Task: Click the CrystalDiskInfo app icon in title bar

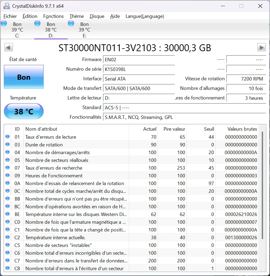Action: (7, 6)
